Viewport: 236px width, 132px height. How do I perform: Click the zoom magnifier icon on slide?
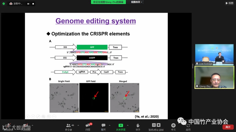pyautogui.click(x=49, y=117)
